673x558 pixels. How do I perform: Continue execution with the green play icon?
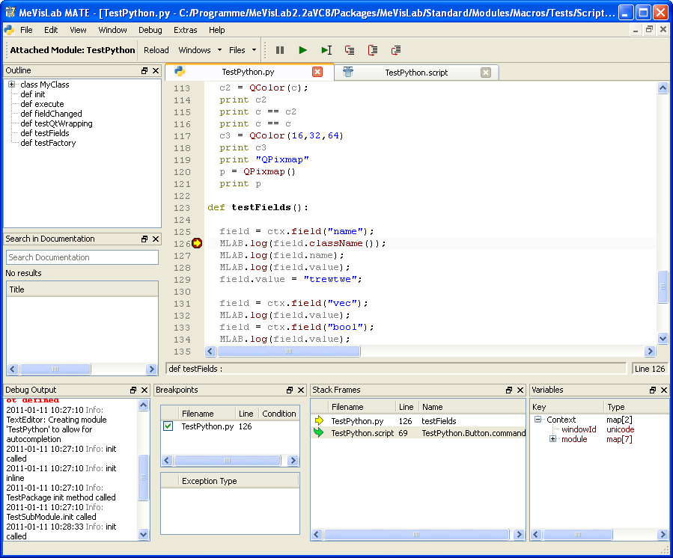302,50
